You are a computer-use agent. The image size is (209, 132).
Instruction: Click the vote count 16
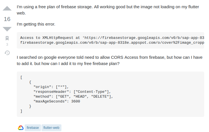pyautogui.click(x=7, y=19)
